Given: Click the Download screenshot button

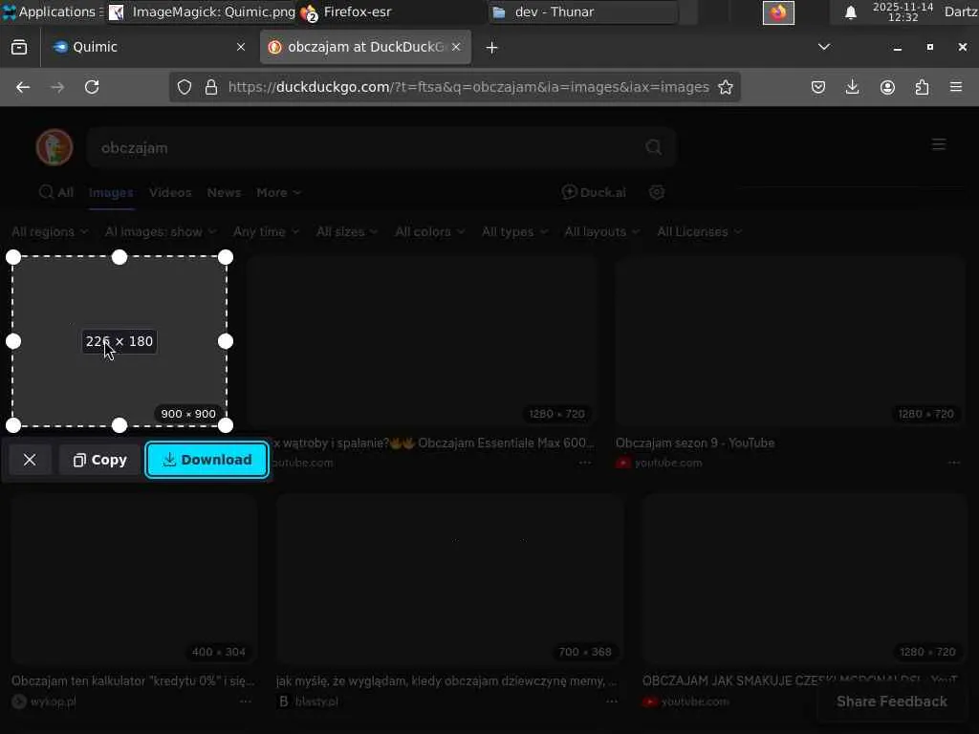Looking at the screenshot, I should (207, 460).
